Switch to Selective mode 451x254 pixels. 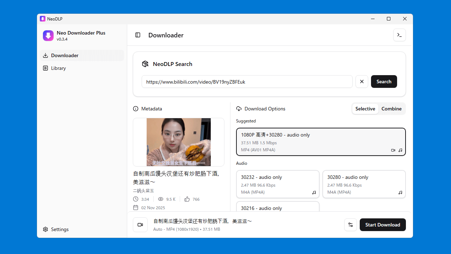(365, 109)
